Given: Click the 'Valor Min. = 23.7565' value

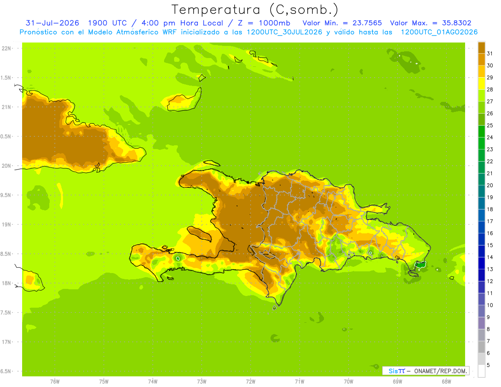Looking at the screenshot, I should (x=342, y=23).
